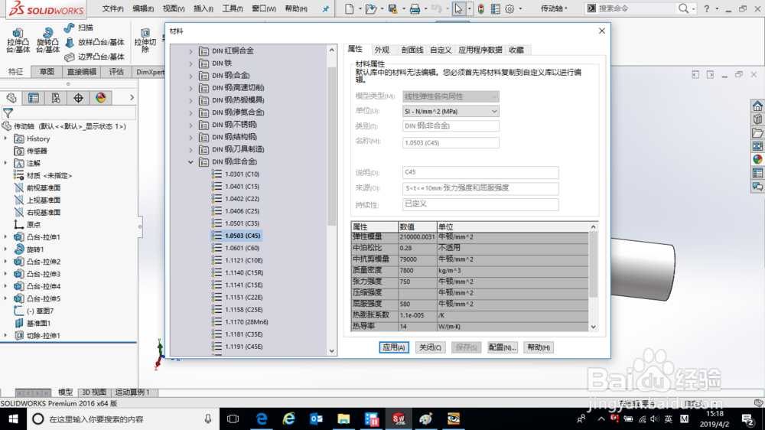Viewport: 765px width, 430px height.
Task: Switch to the 剖面线 tab
Action: point(412,50)
